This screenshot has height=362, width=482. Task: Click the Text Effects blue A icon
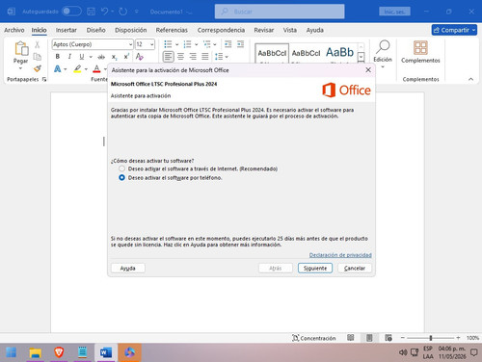click(x=58, y=68)
